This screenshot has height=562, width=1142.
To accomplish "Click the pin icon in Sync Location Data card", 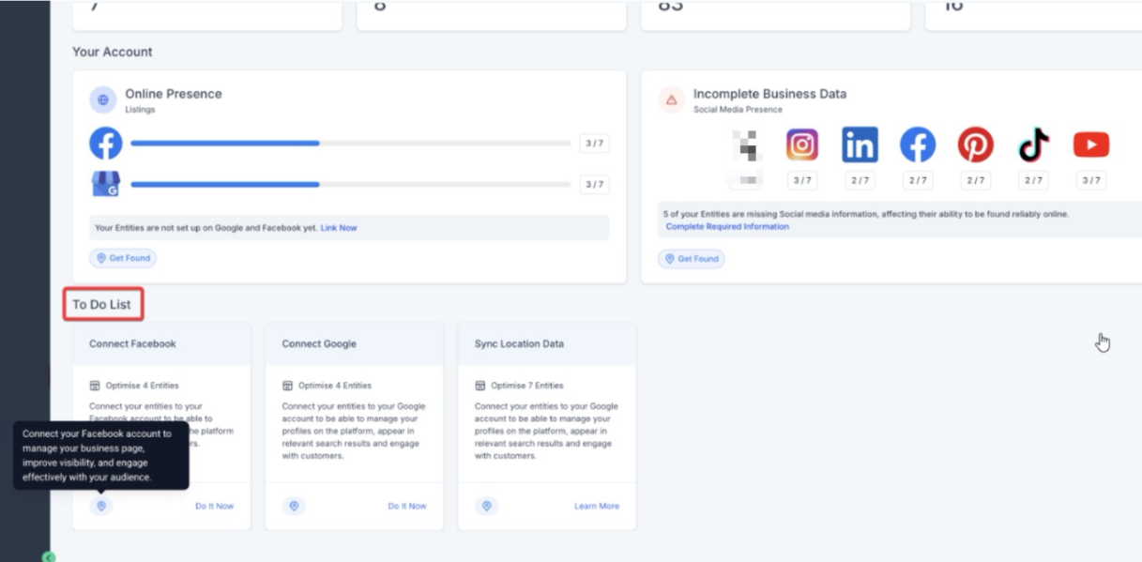I will 486,506.
